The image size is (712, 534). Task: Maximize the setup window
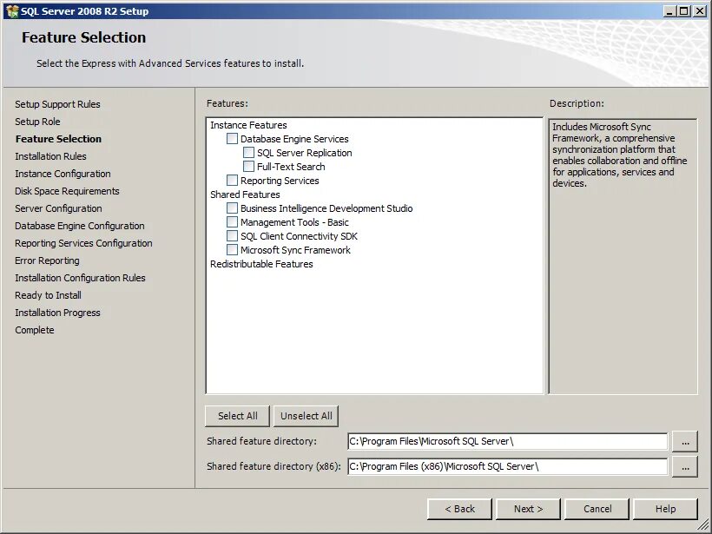click(684, 11)
